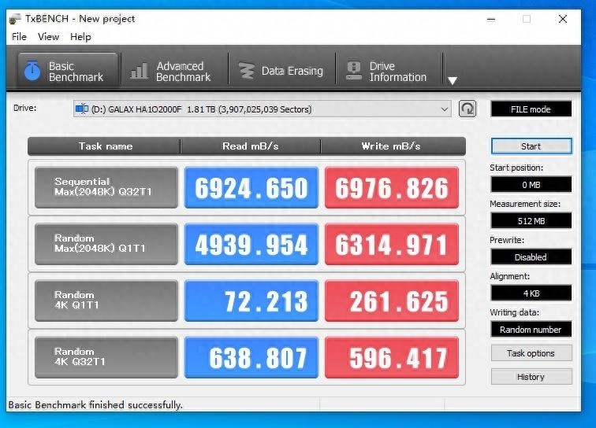This screenshot has height=428, width=596.
Task: Change the Measurement size 512 MB value
Action: click(531, 221)
